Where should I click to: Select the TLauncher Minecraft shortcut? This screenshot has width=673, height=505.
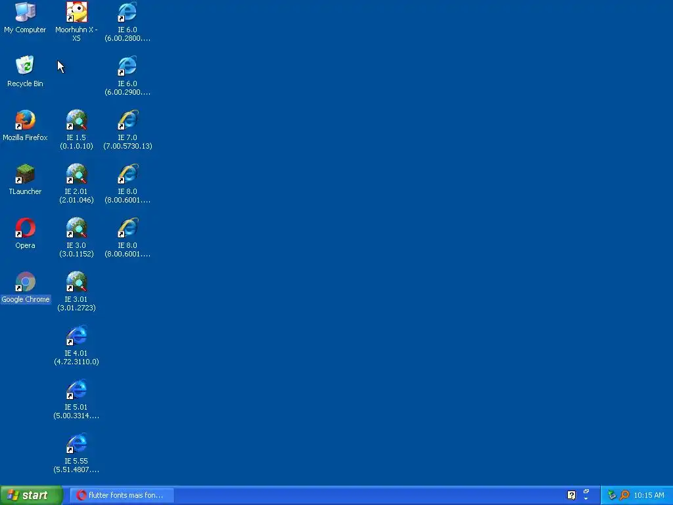pos(25,180)
